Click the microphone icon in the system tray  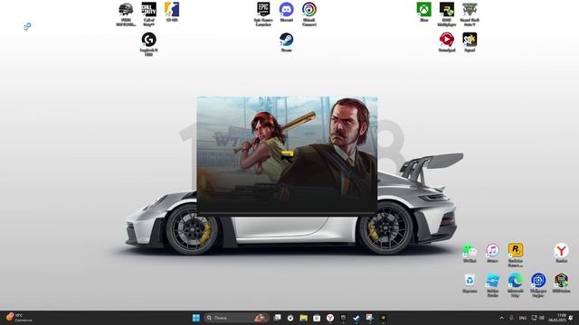(x=511, y=318)
